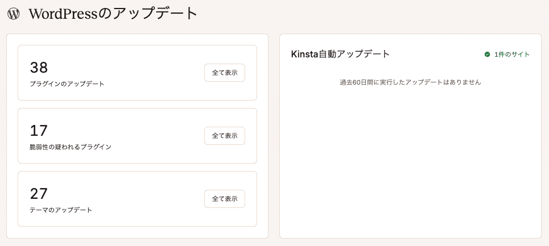Show all 27 theme updates
This screenshot has height=246, width=549.
click(x=225, y=199)
